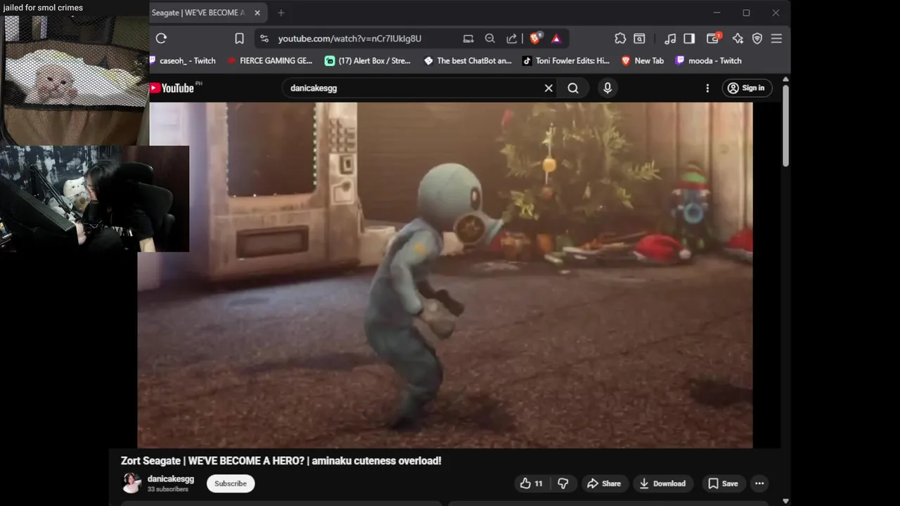This screenshot has width=900, height=506.
Task: Clear the danicakesgg search text
Action: click(x=548, y=88)
